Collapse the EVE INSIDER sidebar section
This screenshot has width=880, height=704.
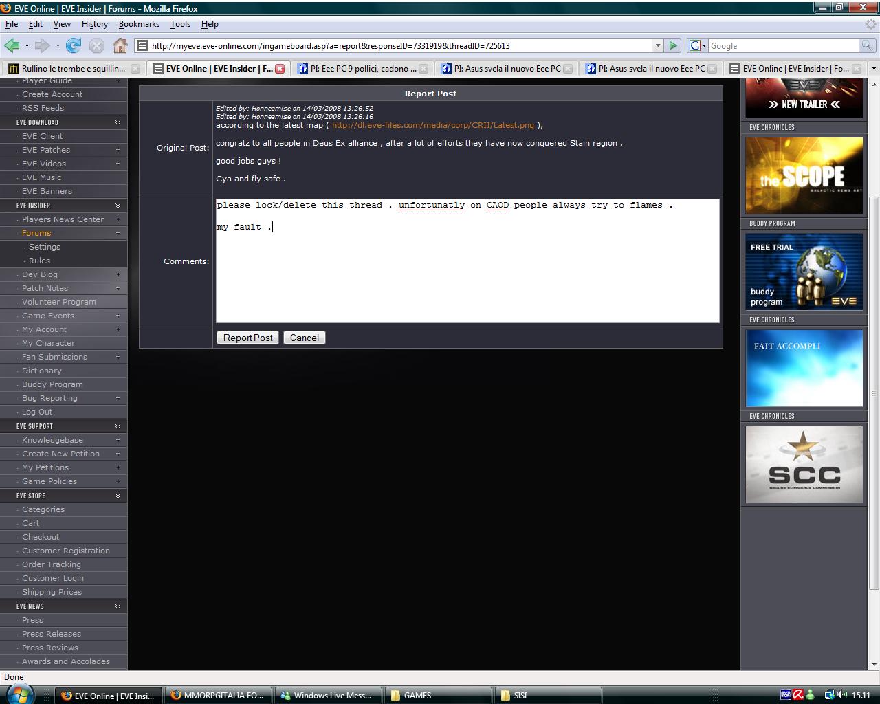click(118, 206)
